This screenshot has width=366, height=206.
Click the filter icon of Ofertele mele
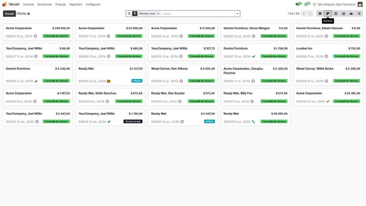(135, 14)
